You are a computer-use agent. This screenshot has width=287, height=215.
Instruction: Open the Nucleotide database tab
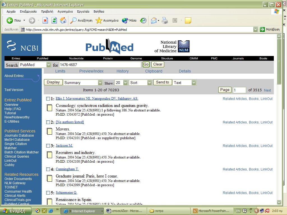(76, 58)
